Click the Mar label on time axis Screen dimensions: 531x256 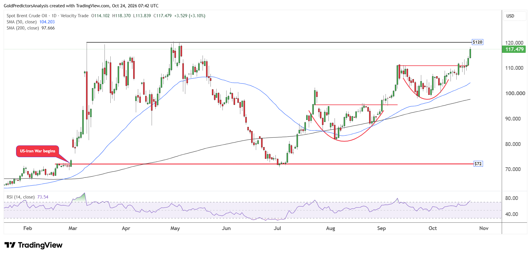coord(73,228)
